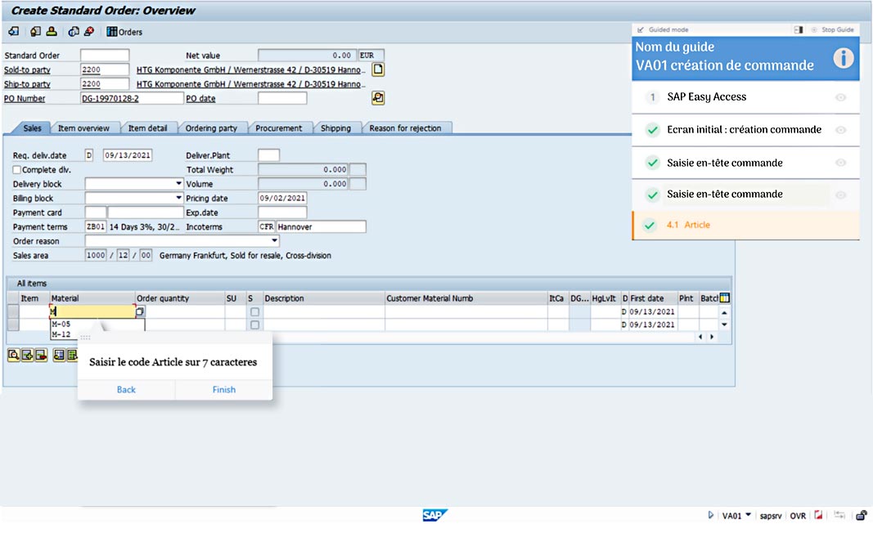Switch to the Shipping tab
Screen dimensions: 873x533
coord(335,128)
